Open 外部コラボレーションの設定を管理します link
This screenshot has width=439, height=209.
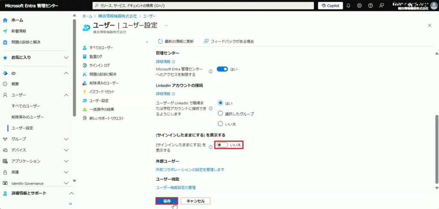click(x=190, y=169)
